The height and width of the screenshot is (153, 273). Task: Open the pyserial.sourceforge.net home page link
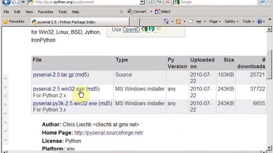coord(109,133)
